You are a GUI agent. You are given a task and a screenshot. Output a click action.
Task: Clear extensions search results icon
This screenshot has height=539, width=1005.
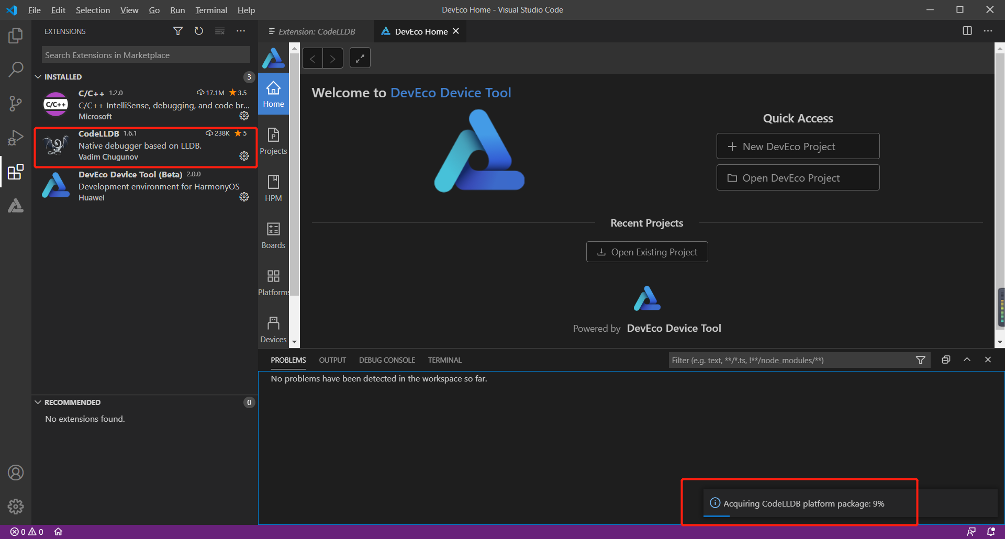click(x=220, y=31)
